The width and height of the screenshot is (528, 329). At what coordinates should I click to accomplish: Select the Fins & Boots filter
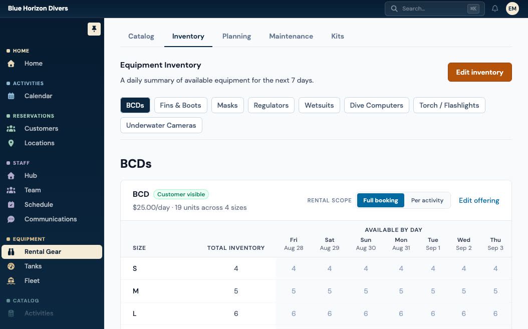[x=180, y=105]
